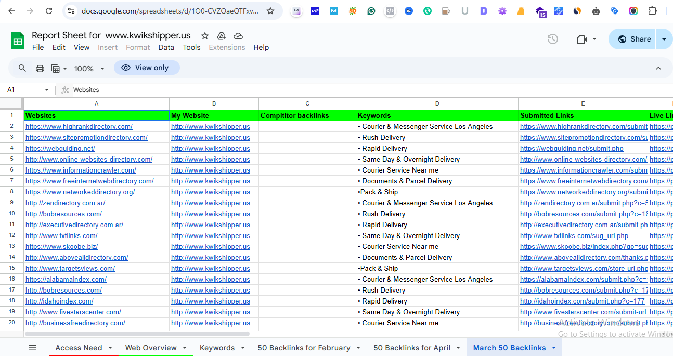The width and height of the screenshot is (673, 356).
Task: Open the Tools menu
Action: (191, 47)
